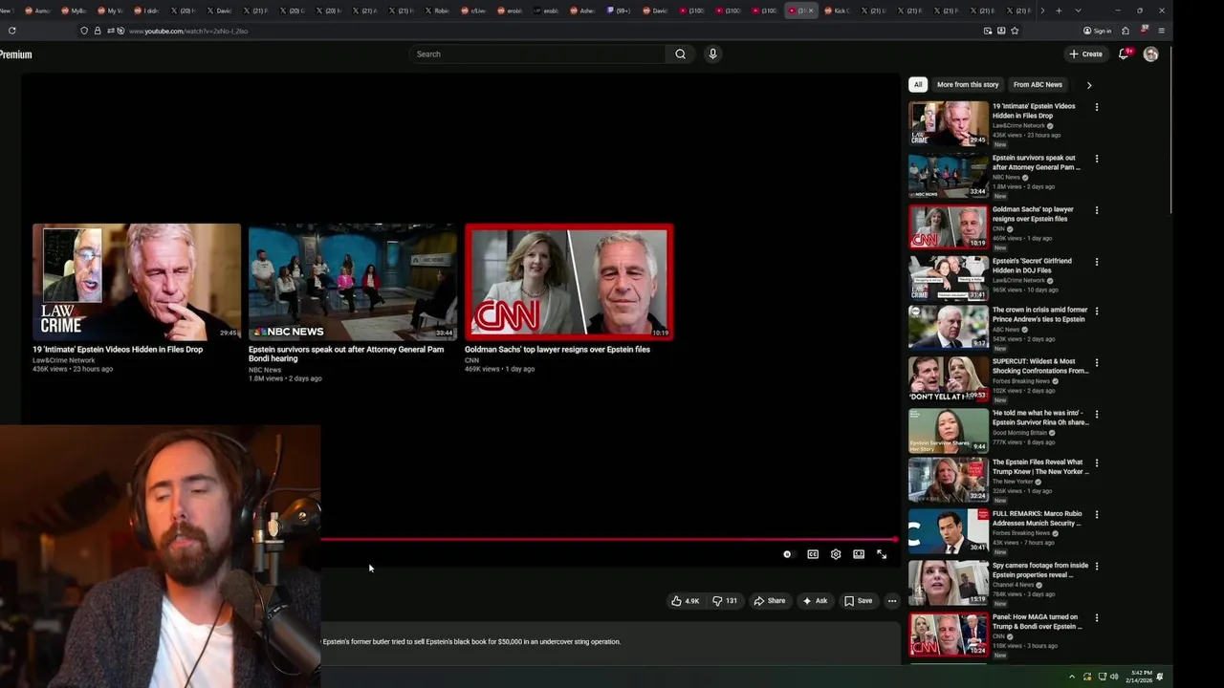1224x688 pixels.
Task: Click the Share button
Action: click(770, 601)
